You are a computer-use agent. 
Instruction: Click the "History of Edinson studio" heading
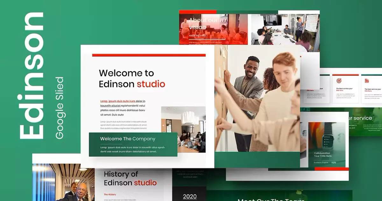click(130, 178)
